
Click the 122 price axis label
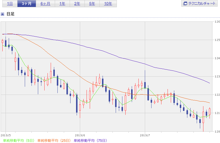tap(217, 95)
